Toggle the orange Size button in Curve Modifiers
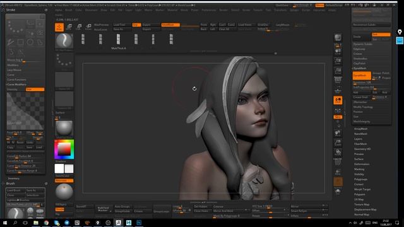Viewport: 404px width, 227px height. pos(35,90)
